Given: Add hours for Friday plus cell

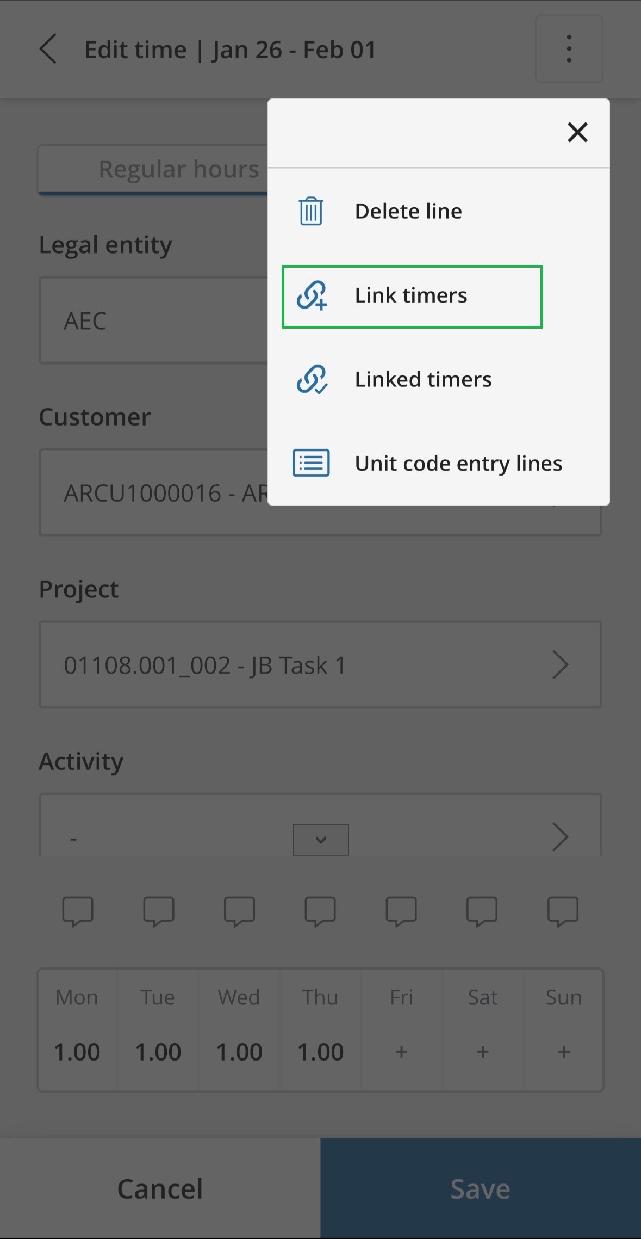Looking at the screenshot, I should click(x=401, y=1052).
